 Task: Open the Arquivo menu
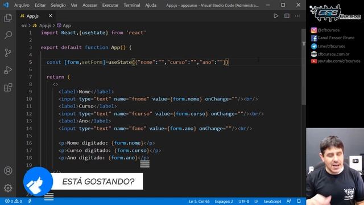point(22,5)
